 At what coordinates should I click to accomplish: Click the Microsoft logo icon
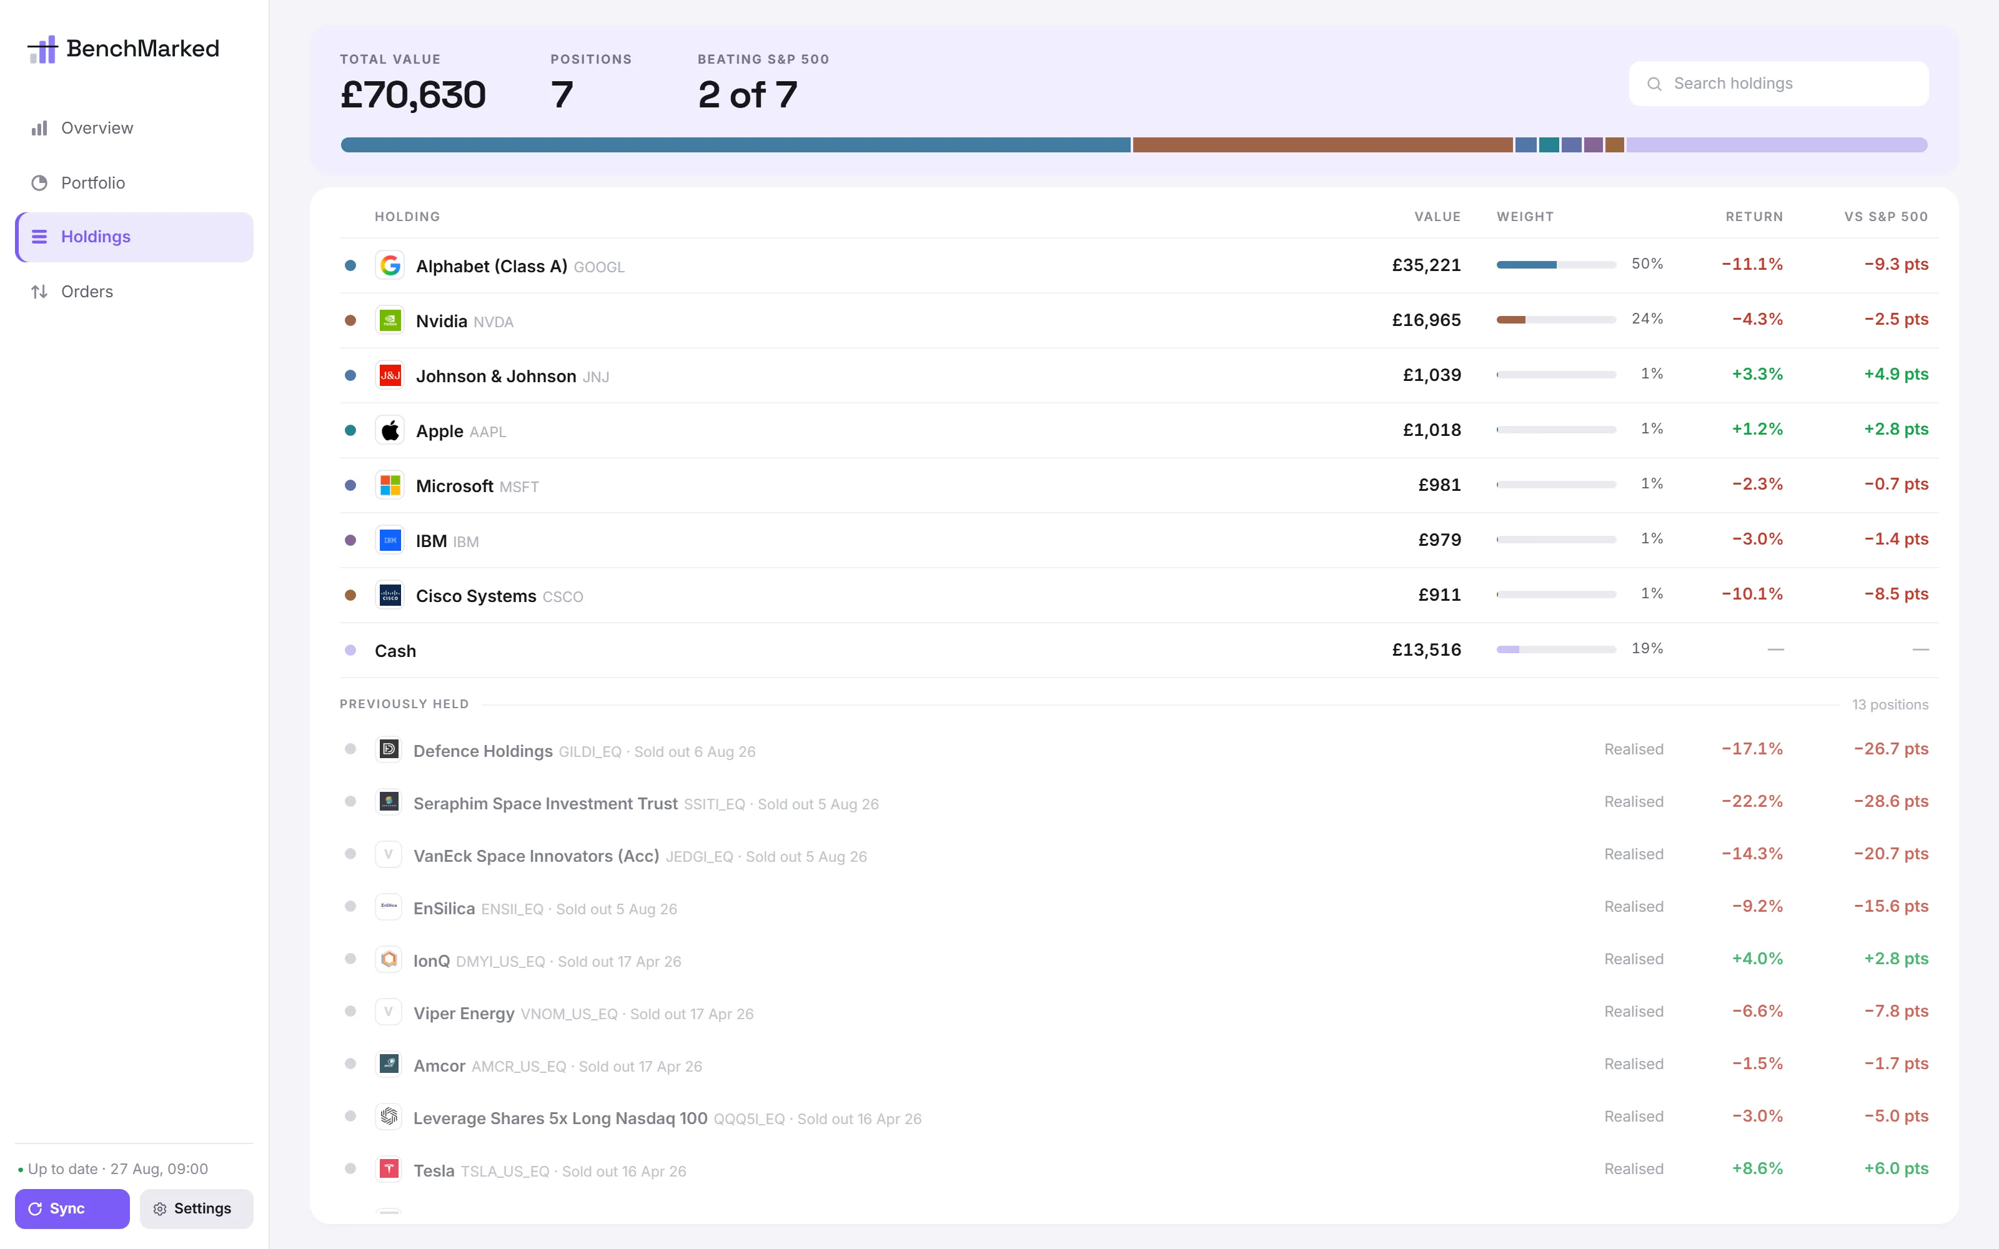click(390, 485)
